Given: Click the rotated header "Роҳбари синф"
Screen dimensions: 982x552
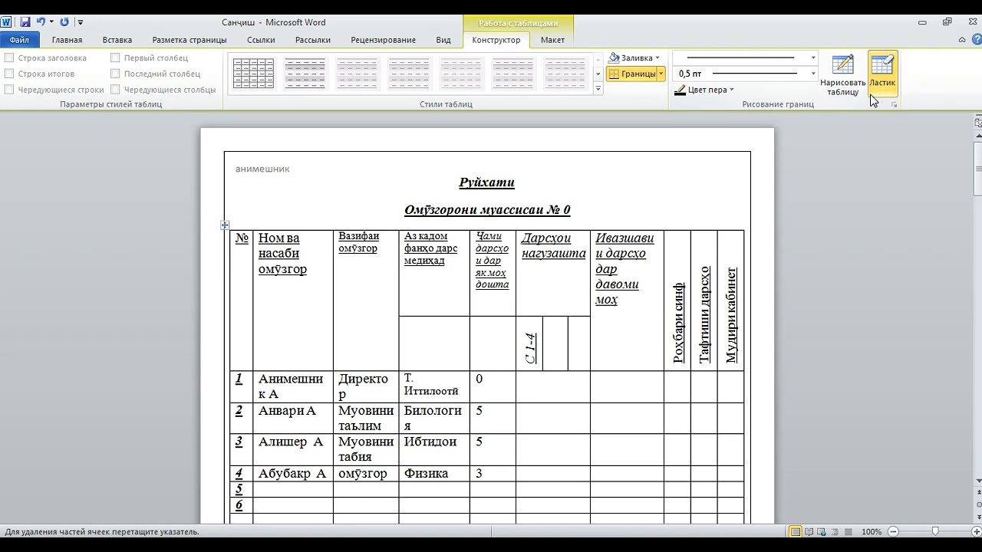Looking at the screenshot, I should pyautogui.click(x=677, y=322).
